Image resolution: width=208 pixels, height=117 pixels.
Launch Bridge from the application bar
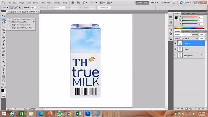click(73, 3)
